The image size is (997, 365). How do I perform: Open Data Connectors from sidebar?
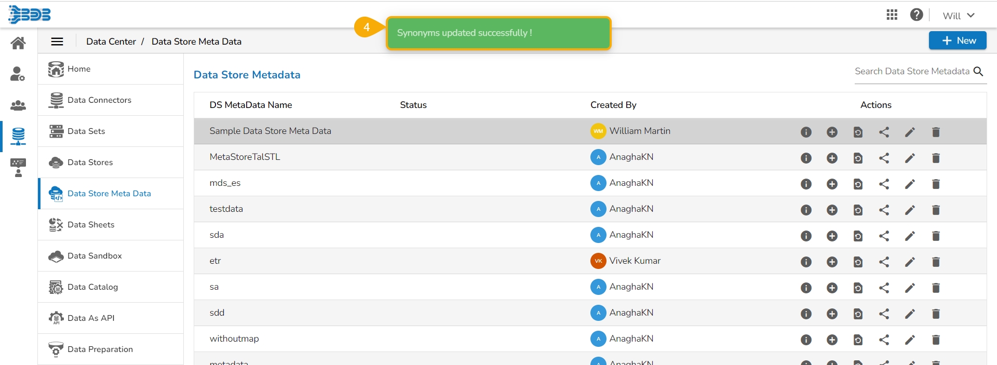[99, 100]
